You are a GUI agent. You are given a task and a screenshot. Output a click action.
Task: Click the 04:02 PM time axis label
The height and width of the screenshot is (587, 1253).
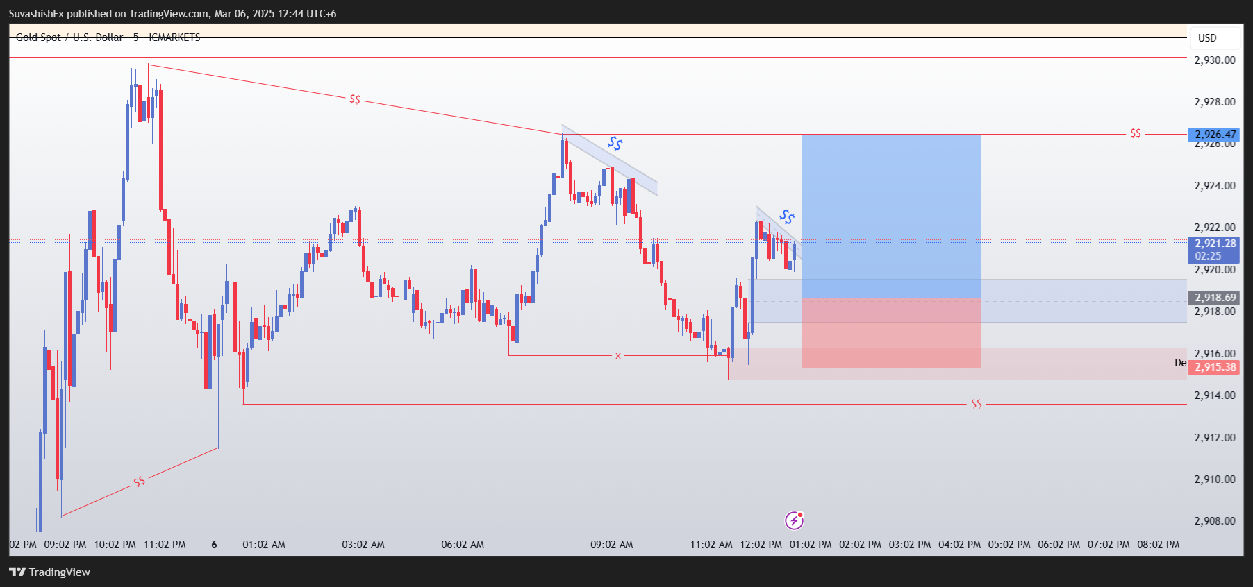(960, 545)
